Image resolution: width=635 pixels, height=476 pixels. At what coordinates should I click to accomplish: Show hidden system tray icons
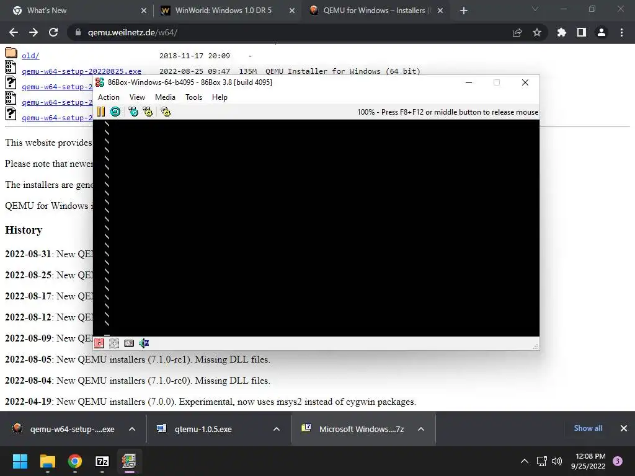click(525, 461)
